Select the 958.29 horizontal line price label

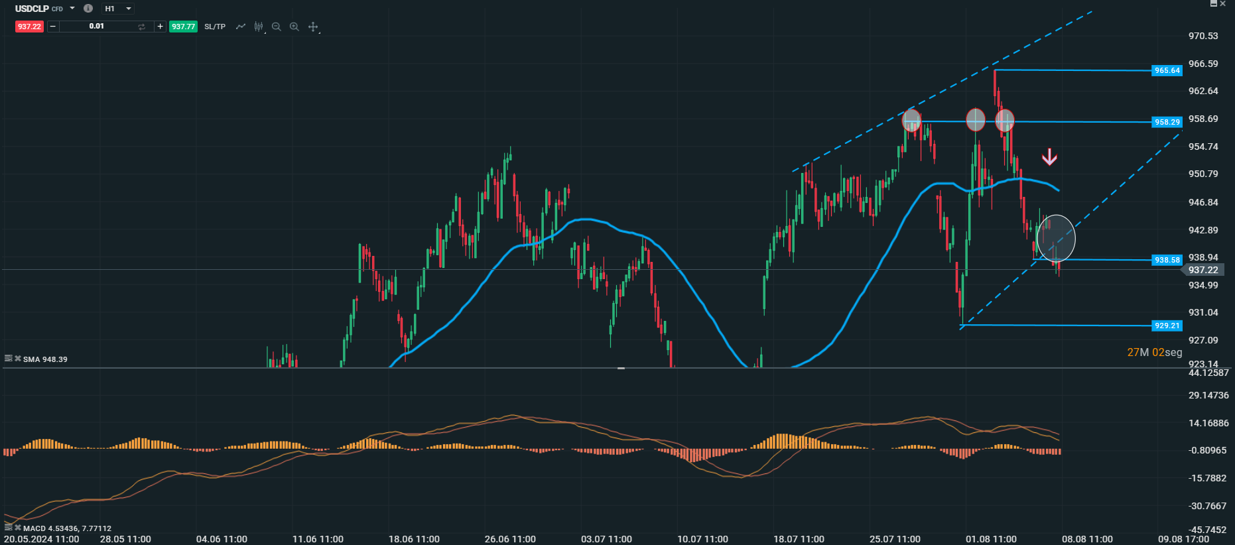click(1167, 122)
